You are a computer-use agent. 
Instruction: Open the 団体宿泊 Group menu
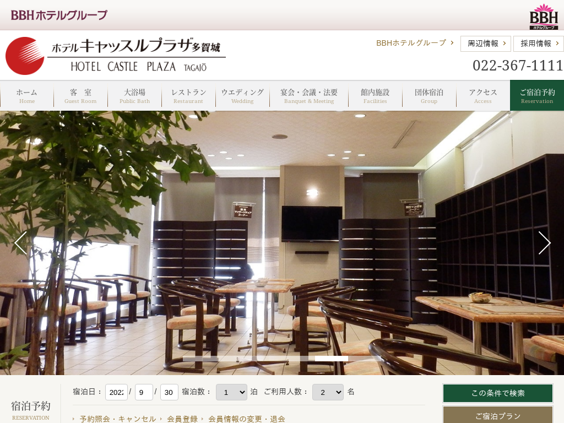pos(429,96)
